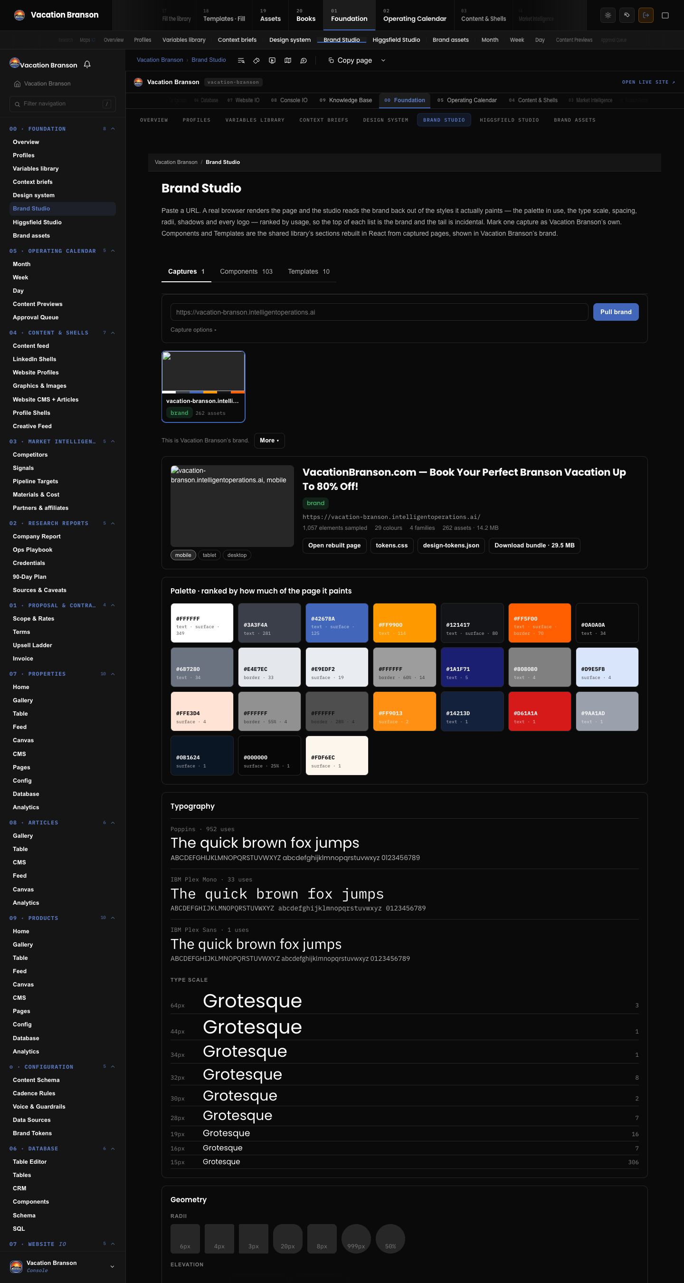Screen dimensions: 684x1283
Task: Select the #4267BA blue palette swatch
Action: click(336, 623)
